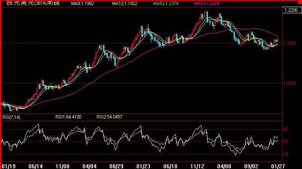Select the MA12:1.1922 indicator label
This screenshot has height=169, width=302.
coord(125,4)
